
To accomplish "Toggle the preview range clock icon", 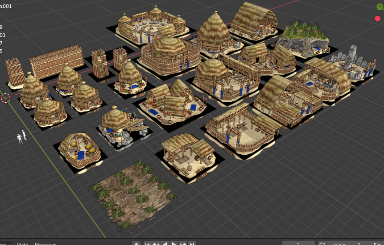I will click(x=322, y=244).
